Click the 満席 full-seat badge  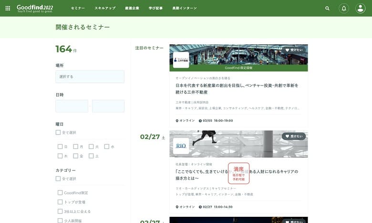(238, 173)
